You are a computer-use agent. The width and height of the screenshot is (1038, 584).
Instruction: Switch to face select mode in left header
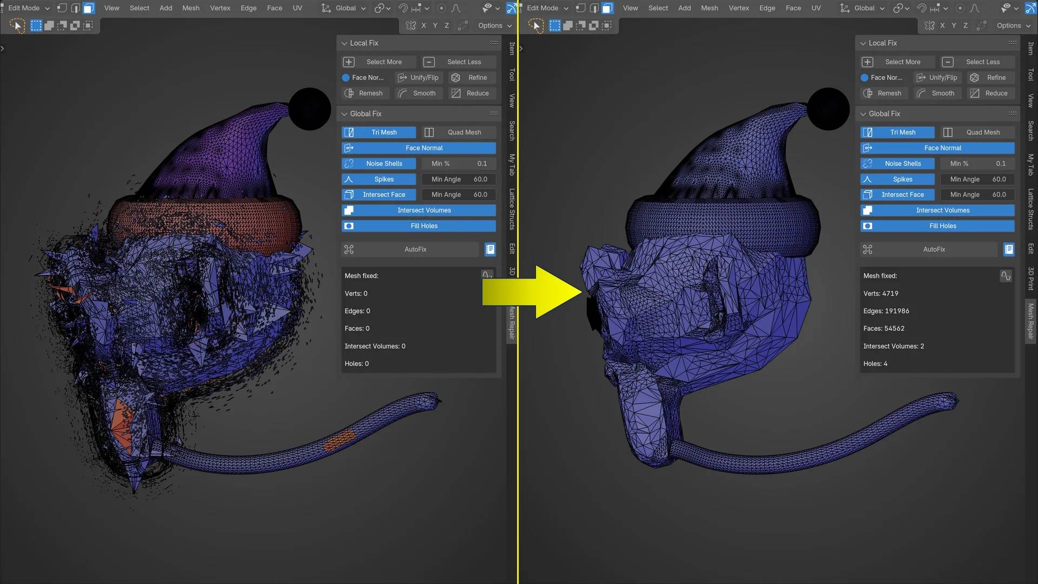tap(89, 8)
